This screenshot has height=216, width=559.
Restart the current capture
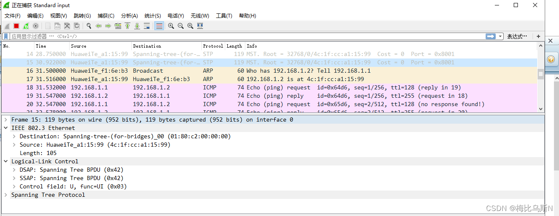(x=26, y=26)
